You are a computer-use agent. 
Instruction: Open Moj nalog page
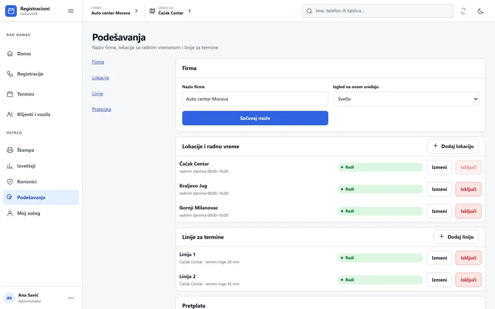coord(41,213)
